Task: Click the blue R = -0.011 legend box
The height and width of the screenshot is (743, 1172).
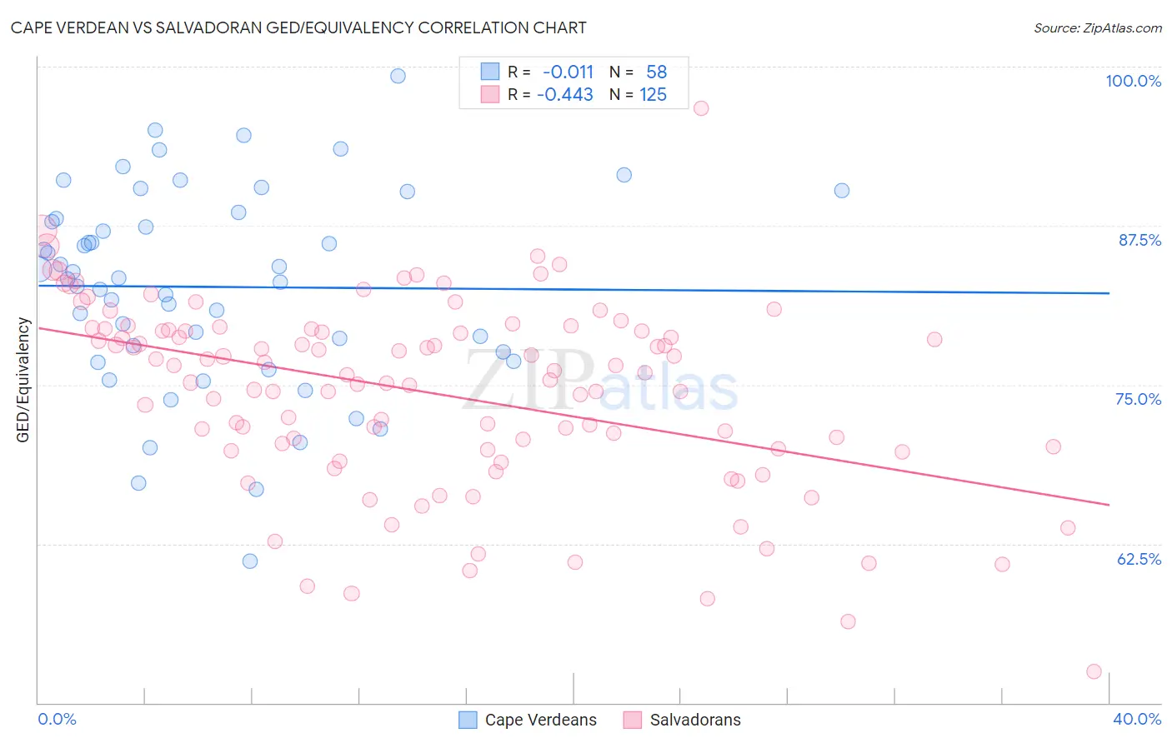Action: click(489, 72)
